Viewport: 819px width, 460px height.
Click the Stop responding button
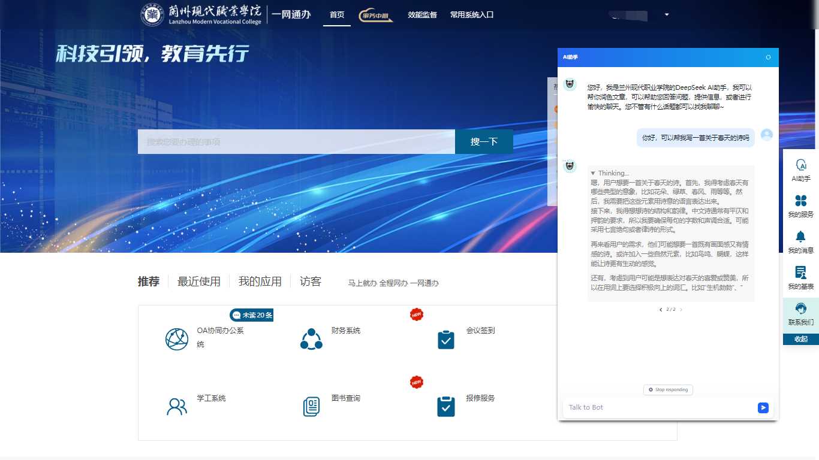click(x=668, y=390)
